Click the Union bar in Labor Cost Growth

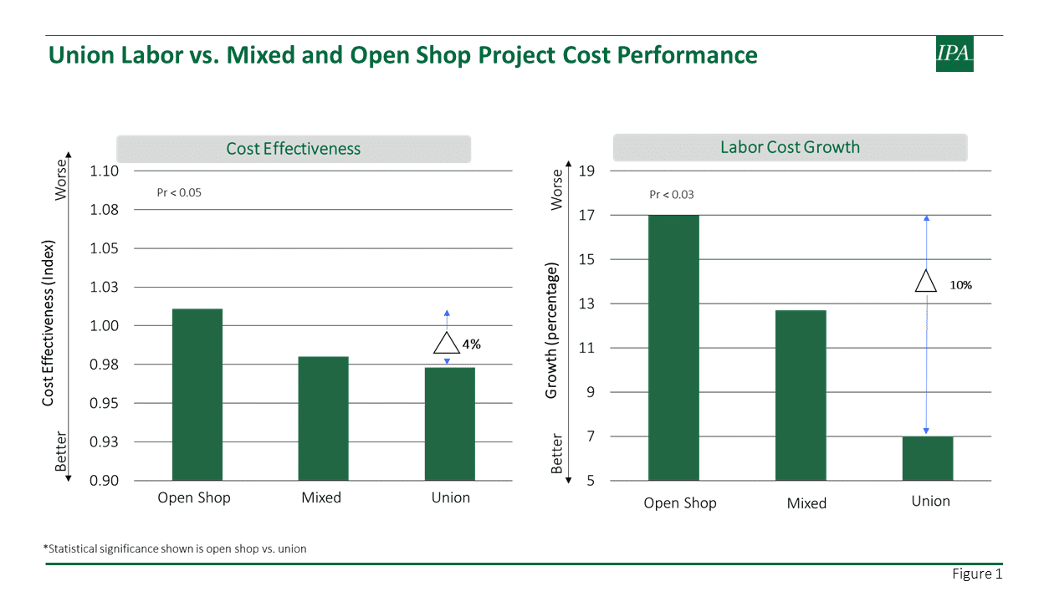[928, 458]
